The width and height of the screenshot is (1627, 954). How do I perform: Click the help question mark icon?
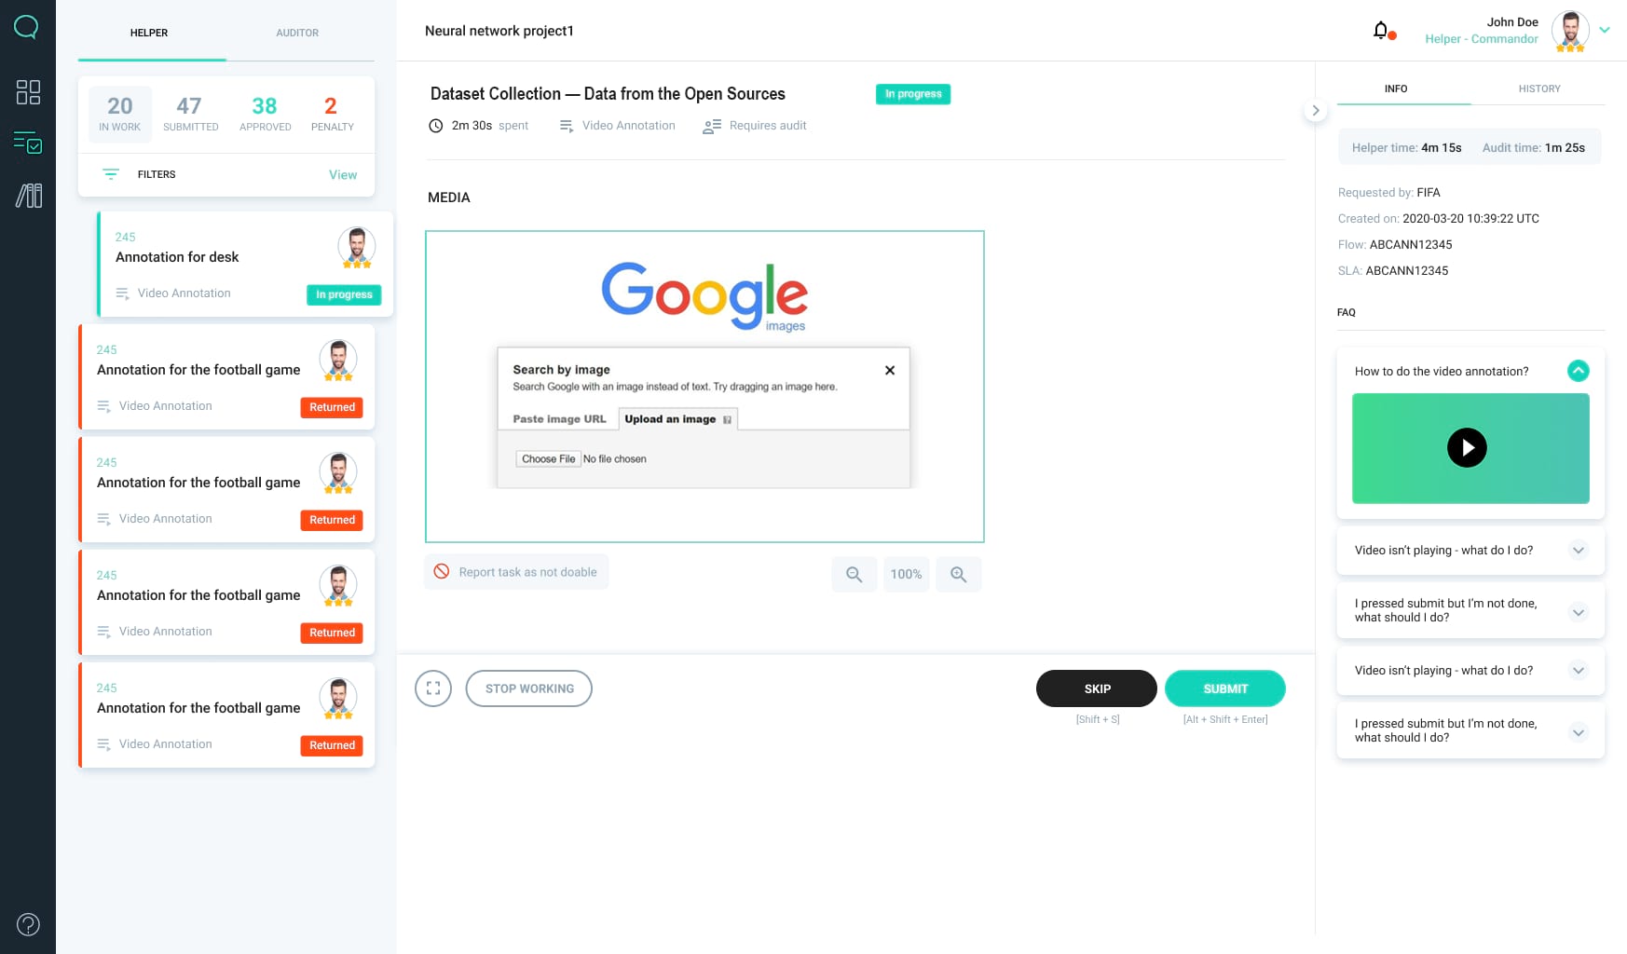[28, 924]
